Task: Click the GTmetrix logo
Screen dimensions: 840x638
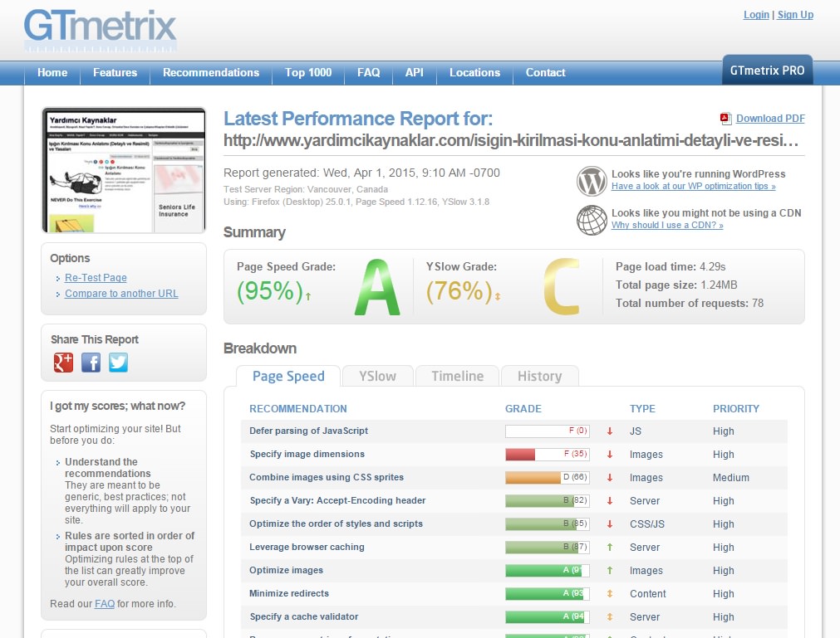Action: pyautogui.click(x=101, y=31)
